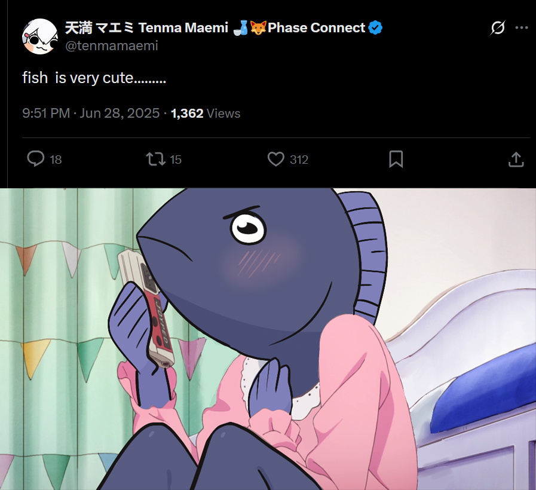Image resolution: width=536 pixels, height=490 pixels.
Task: Open the @tenmamaemi handle link
Action: pyautogui.click(x=111, y=45)
